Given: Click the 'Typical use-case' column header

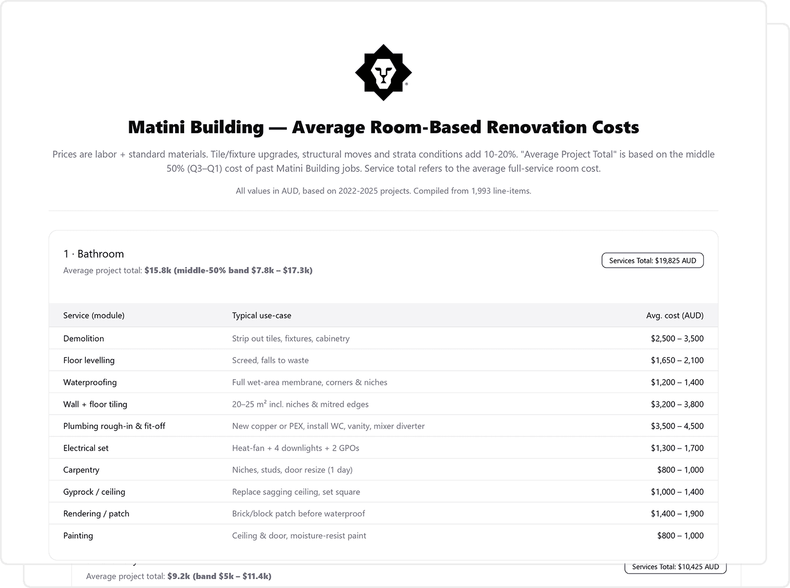Looking at the screenshot, I should tap(262, 315).
